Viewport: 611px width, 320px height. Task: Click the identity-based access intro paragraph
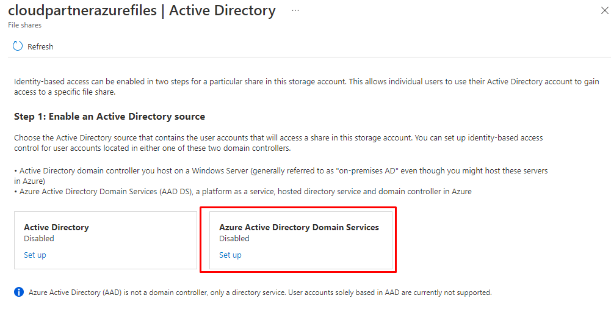(x=305, y=87)
